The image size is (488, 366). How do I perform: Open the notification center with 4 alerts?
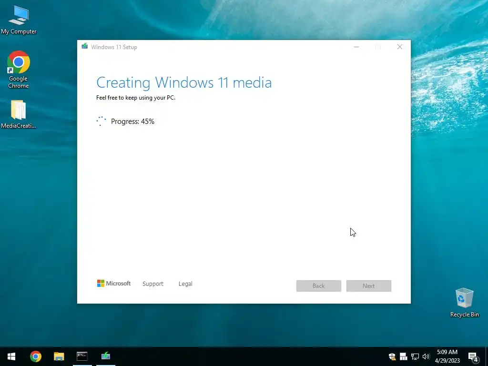point(473,356)
